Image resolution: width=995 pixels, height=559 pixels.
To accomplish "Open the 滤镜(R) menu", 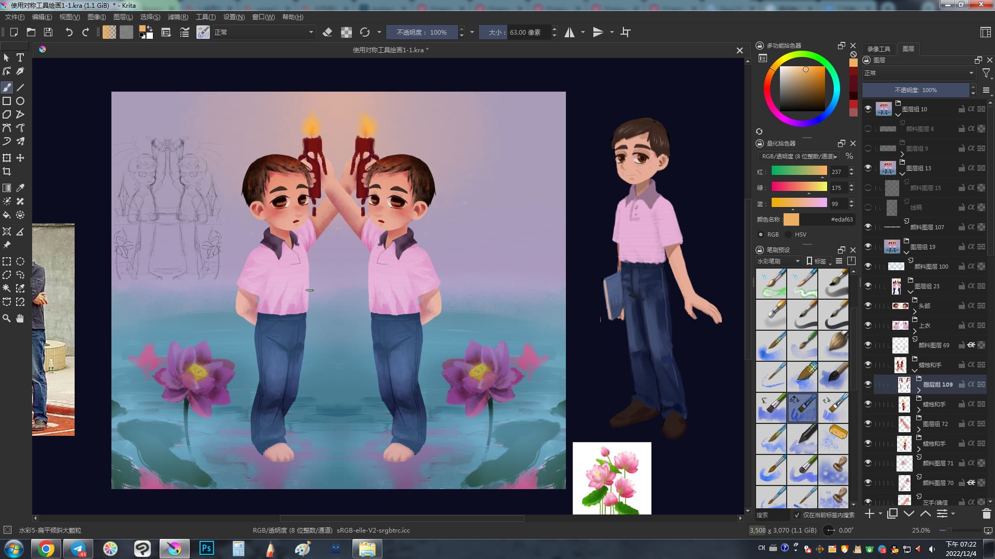I will [178, 17].
